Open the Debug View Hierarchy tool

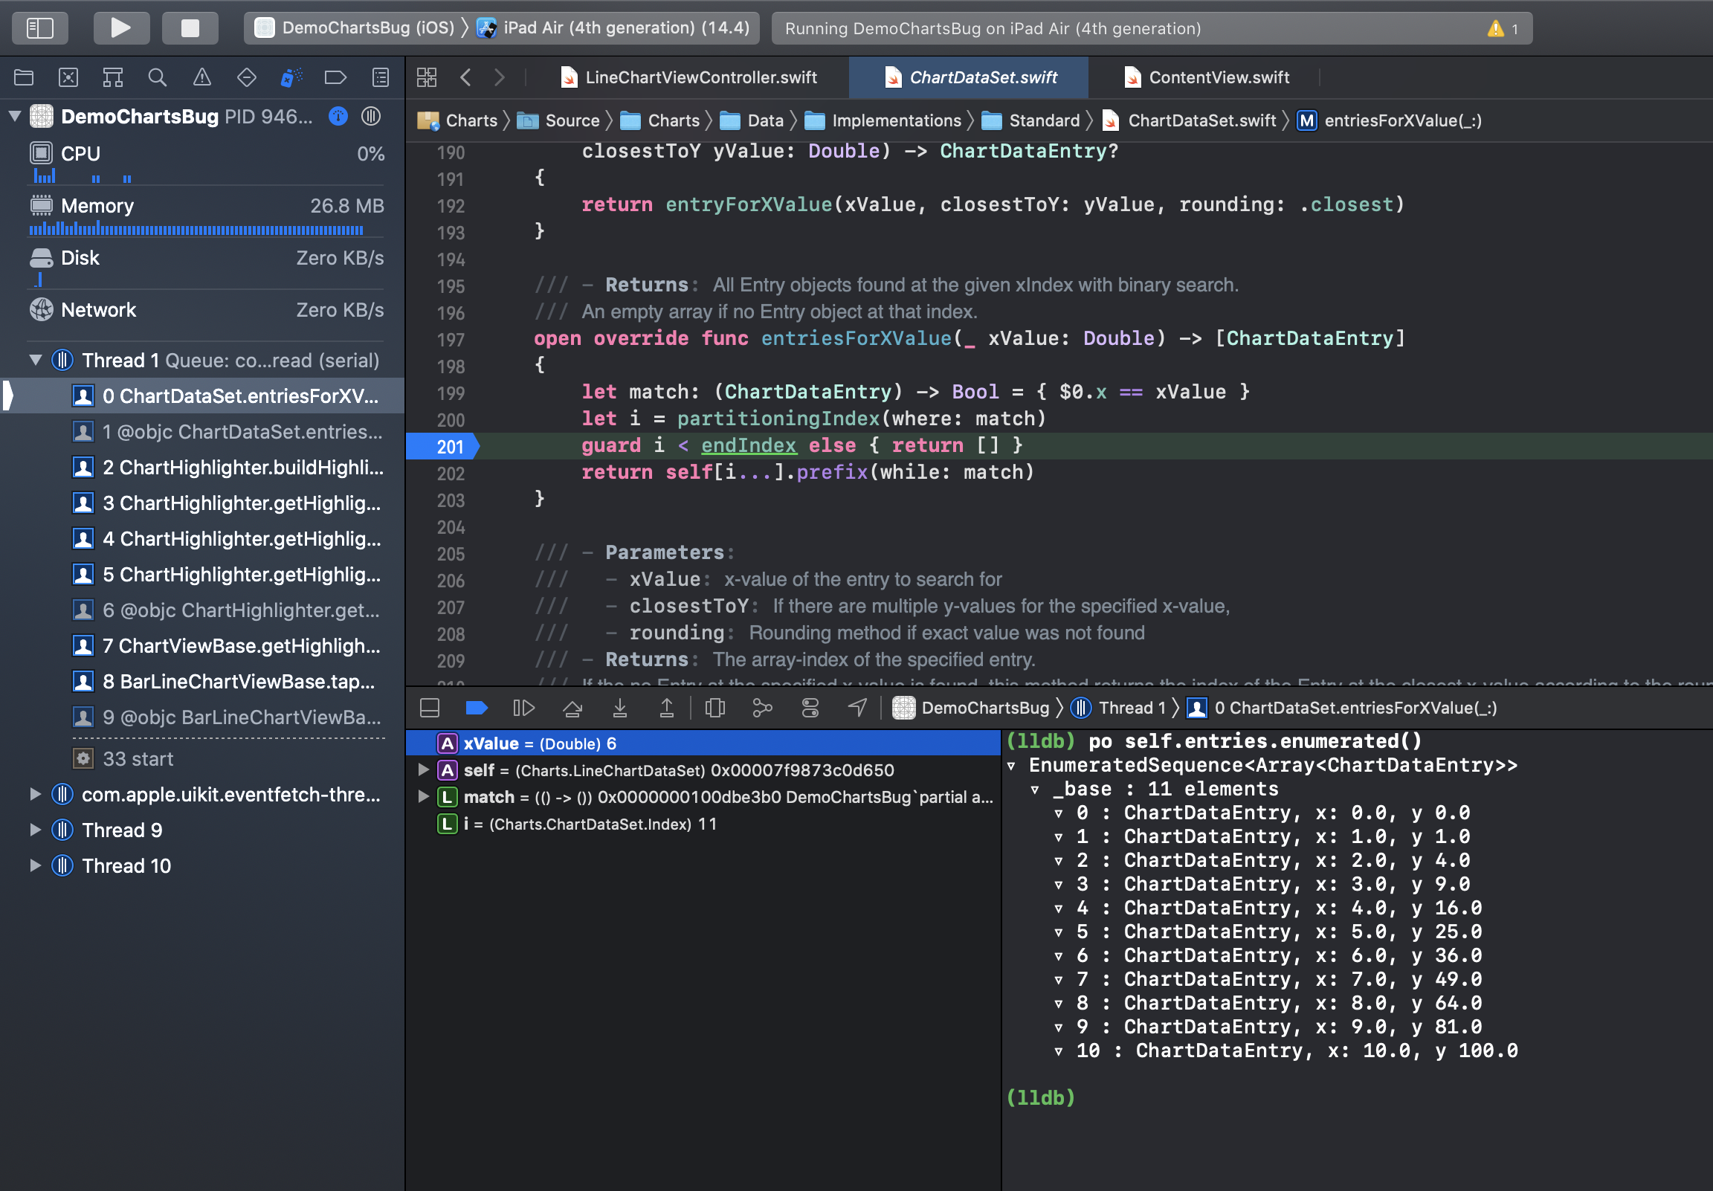pyautogui.click(x=714, y=708)
